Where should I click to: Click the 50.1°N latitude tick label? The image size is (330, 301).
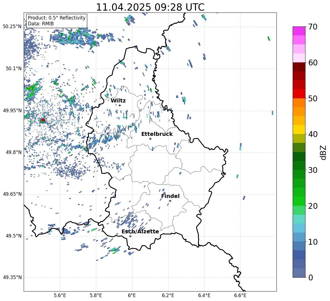13,68
